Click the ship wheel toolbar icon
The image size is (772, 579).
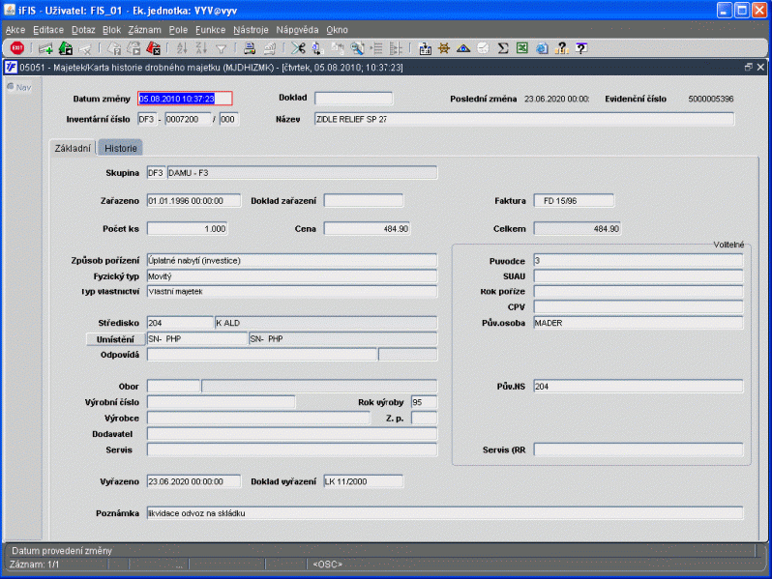(444, 47)
